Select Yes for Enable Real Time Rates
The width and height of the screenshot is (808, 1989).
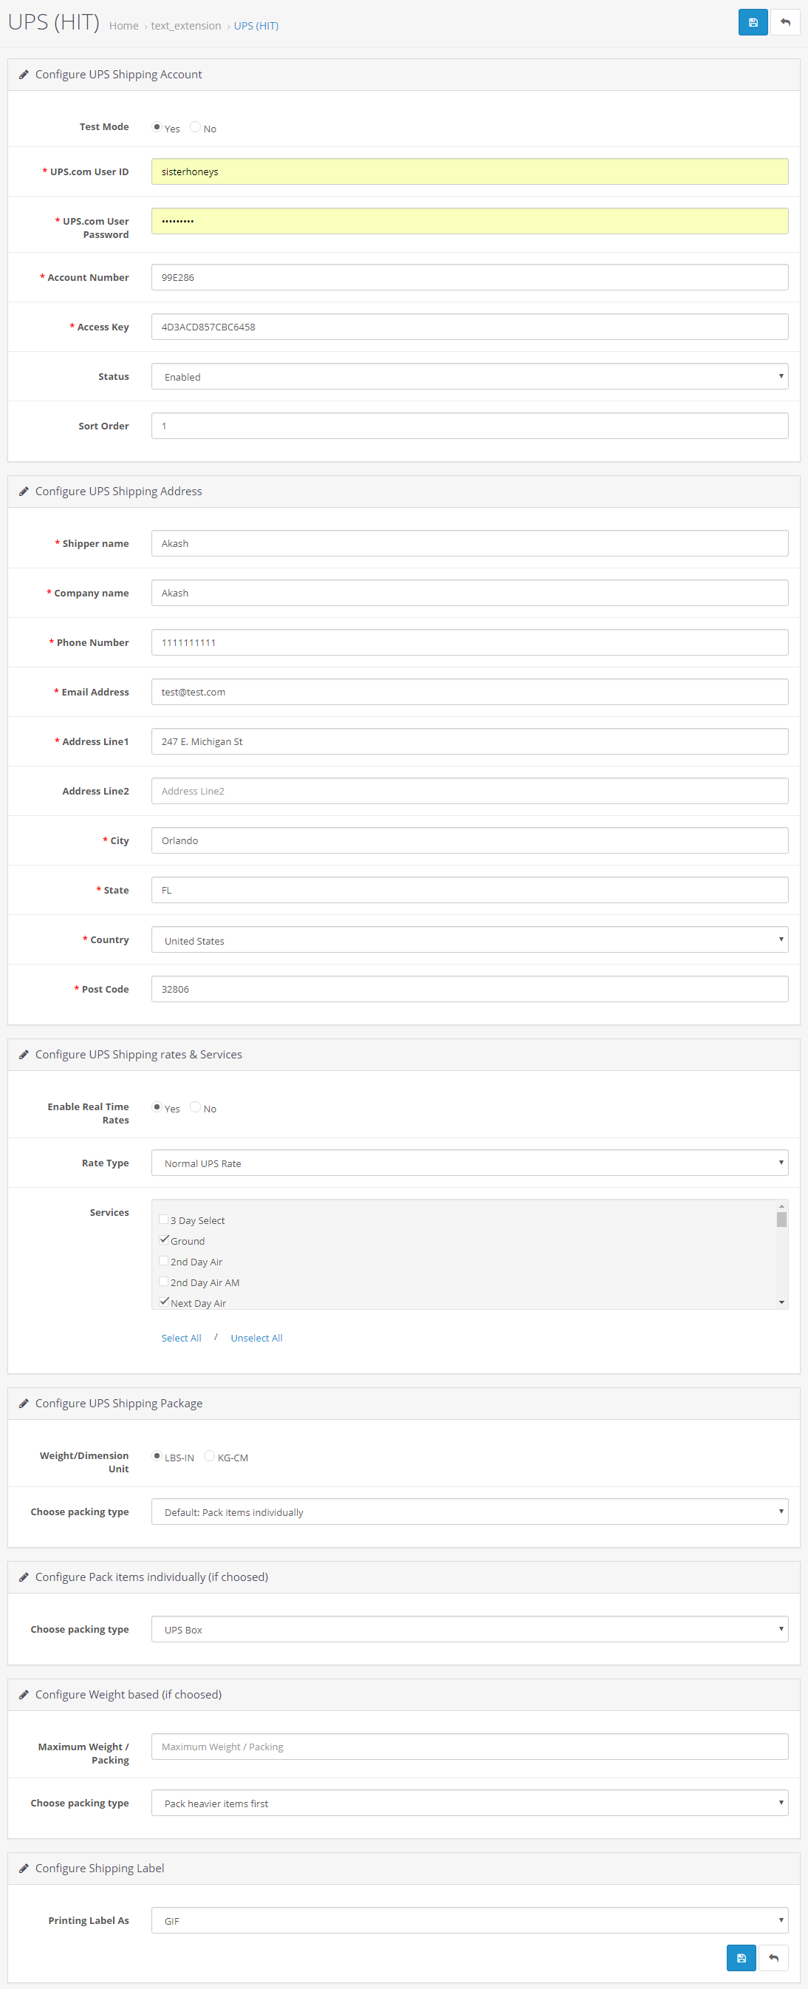[157, 1107]
